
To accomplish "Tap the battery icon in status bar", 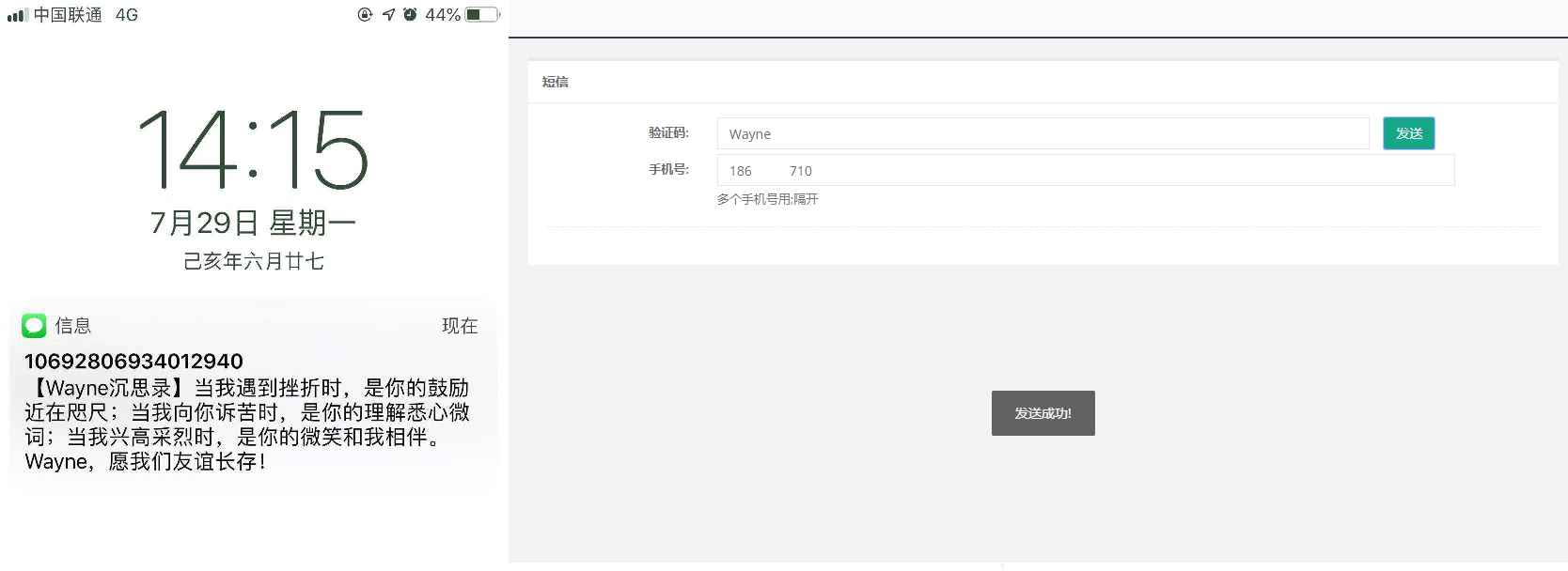I will tap(483, 14).
